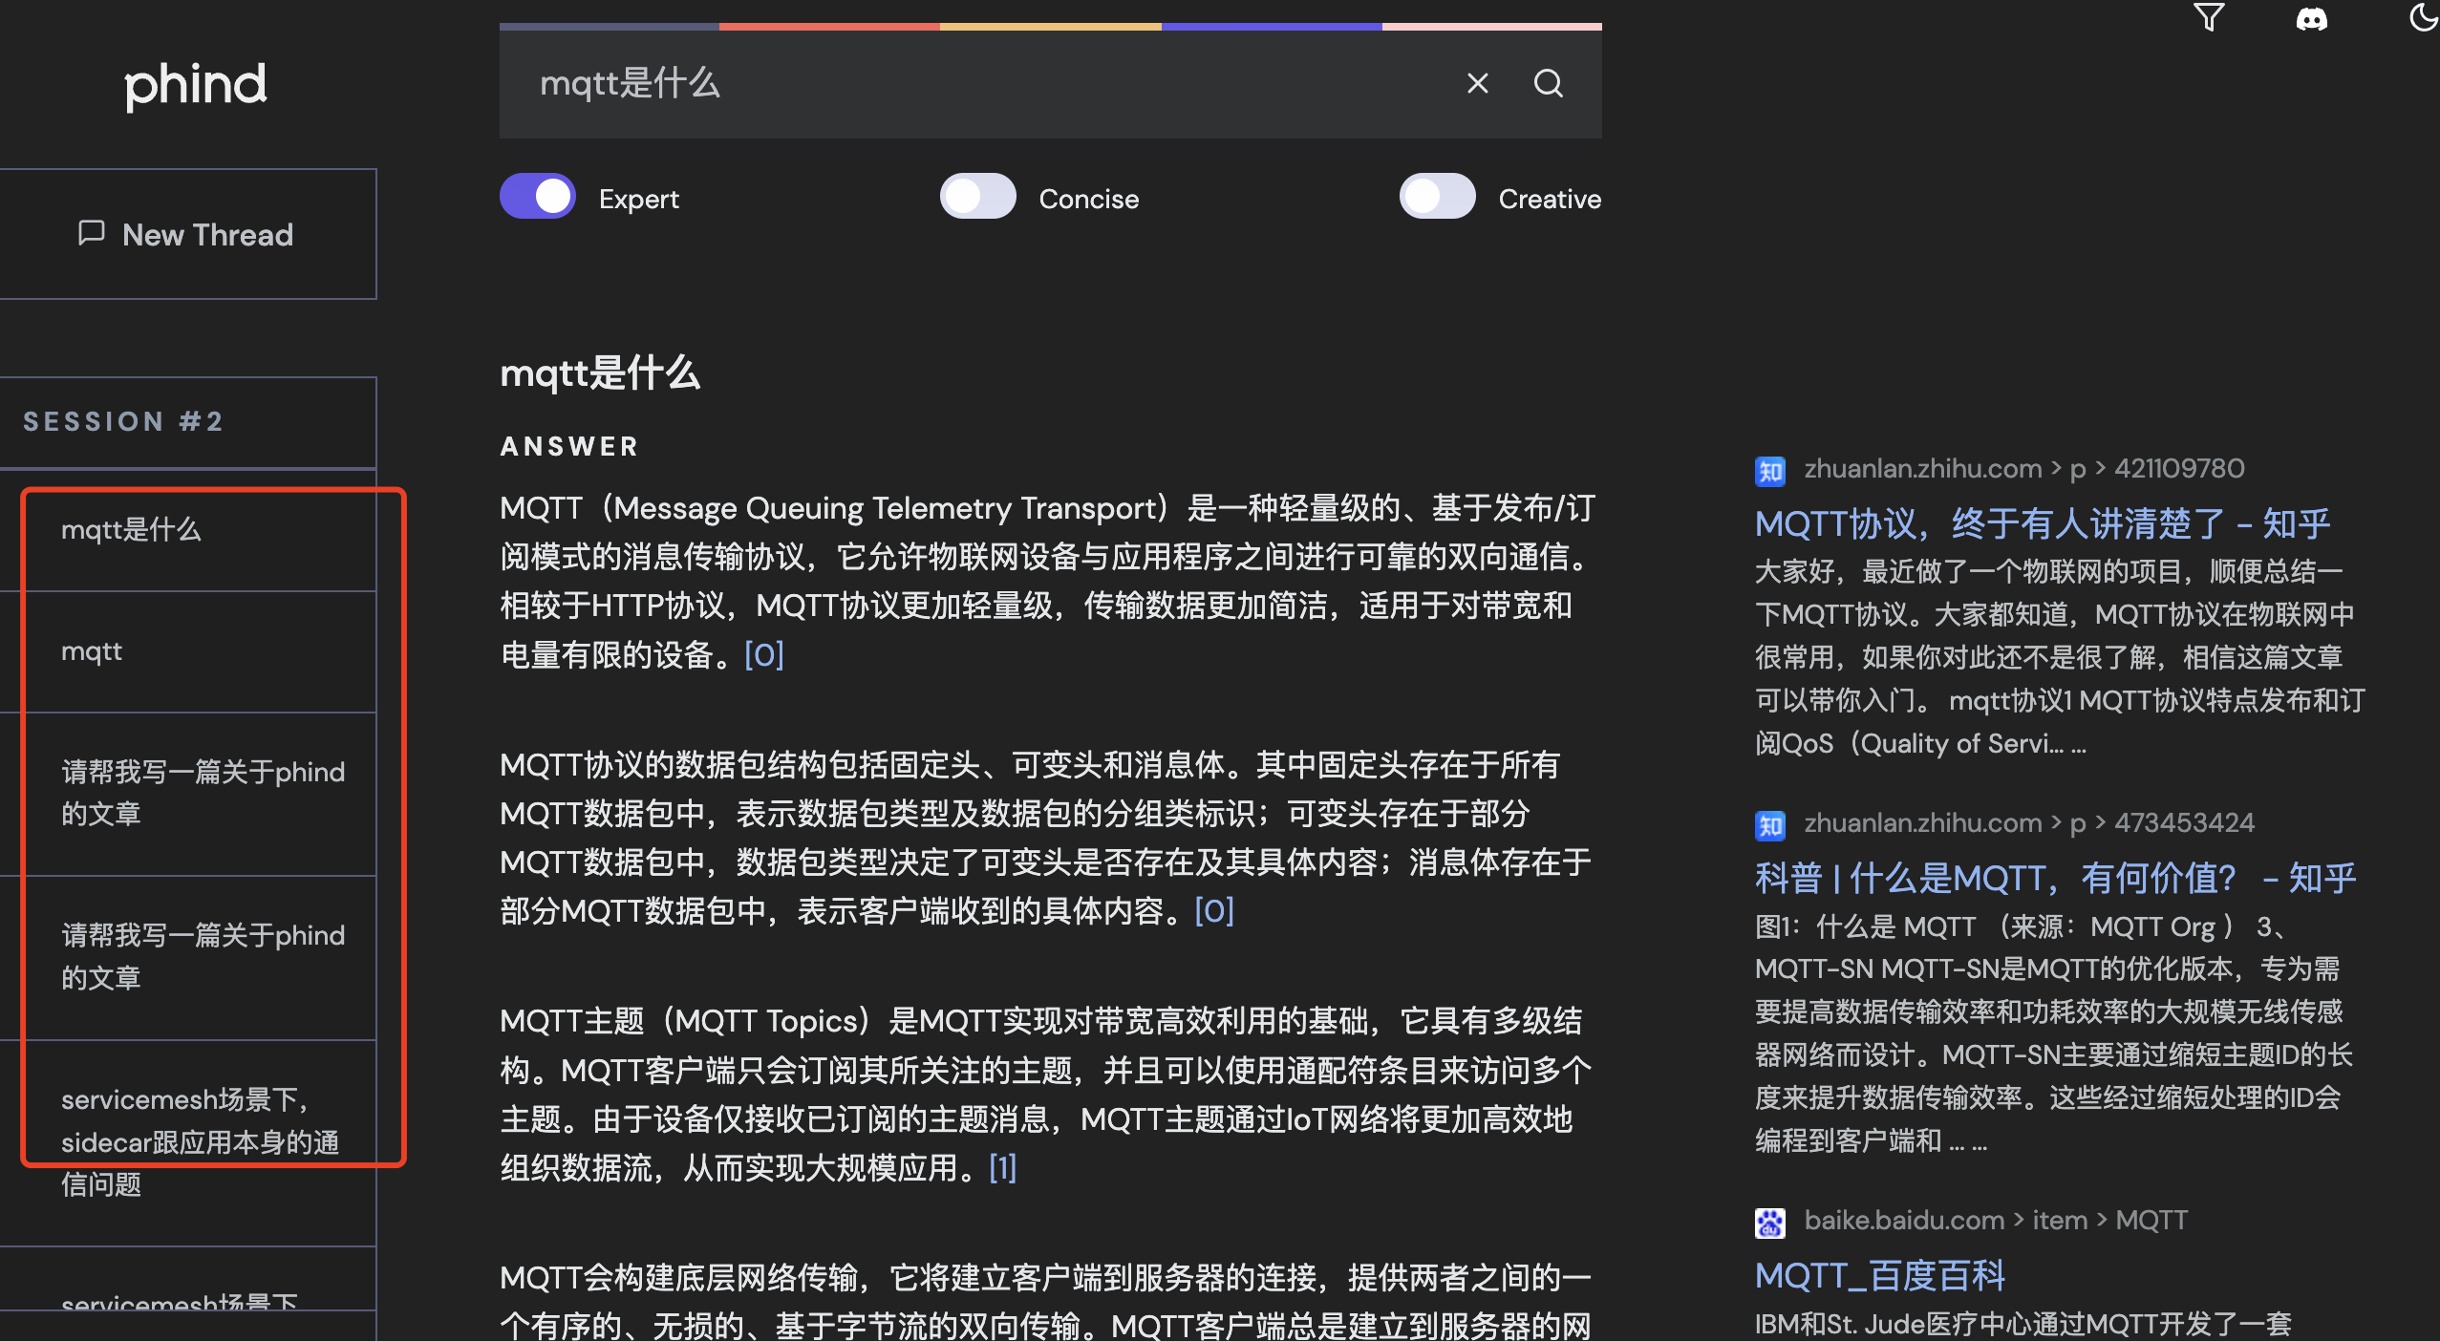Click URL zhuanlan.zhihu.com > p > 473453424
2440x1341 pixels.
pos(2028,823)
